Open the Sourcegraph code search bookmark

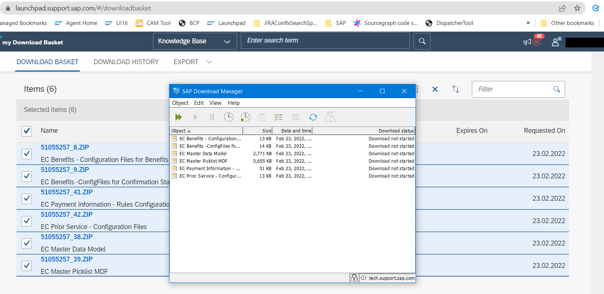(386, 23)
